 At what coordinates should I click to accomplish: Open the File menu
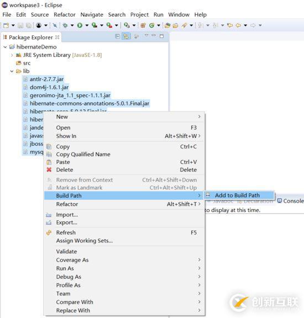(7, 14)
